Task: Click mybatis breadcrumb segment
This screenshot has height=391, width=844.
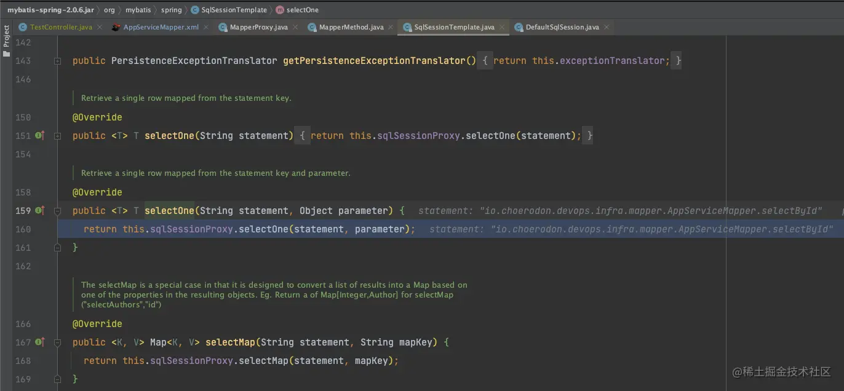Action: (138, 10)
